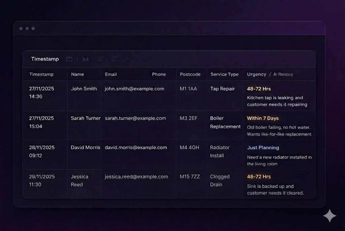Click 48-72 Hrs urgency in John Smith row

(259, 89)
